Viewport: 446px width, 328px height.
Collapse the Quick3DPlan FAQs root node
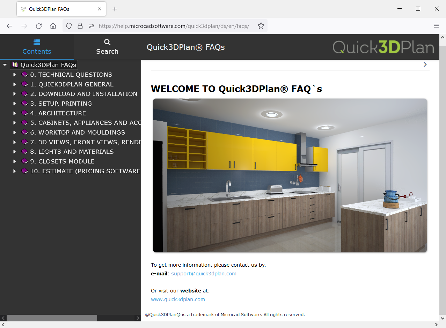coord(5,64)
